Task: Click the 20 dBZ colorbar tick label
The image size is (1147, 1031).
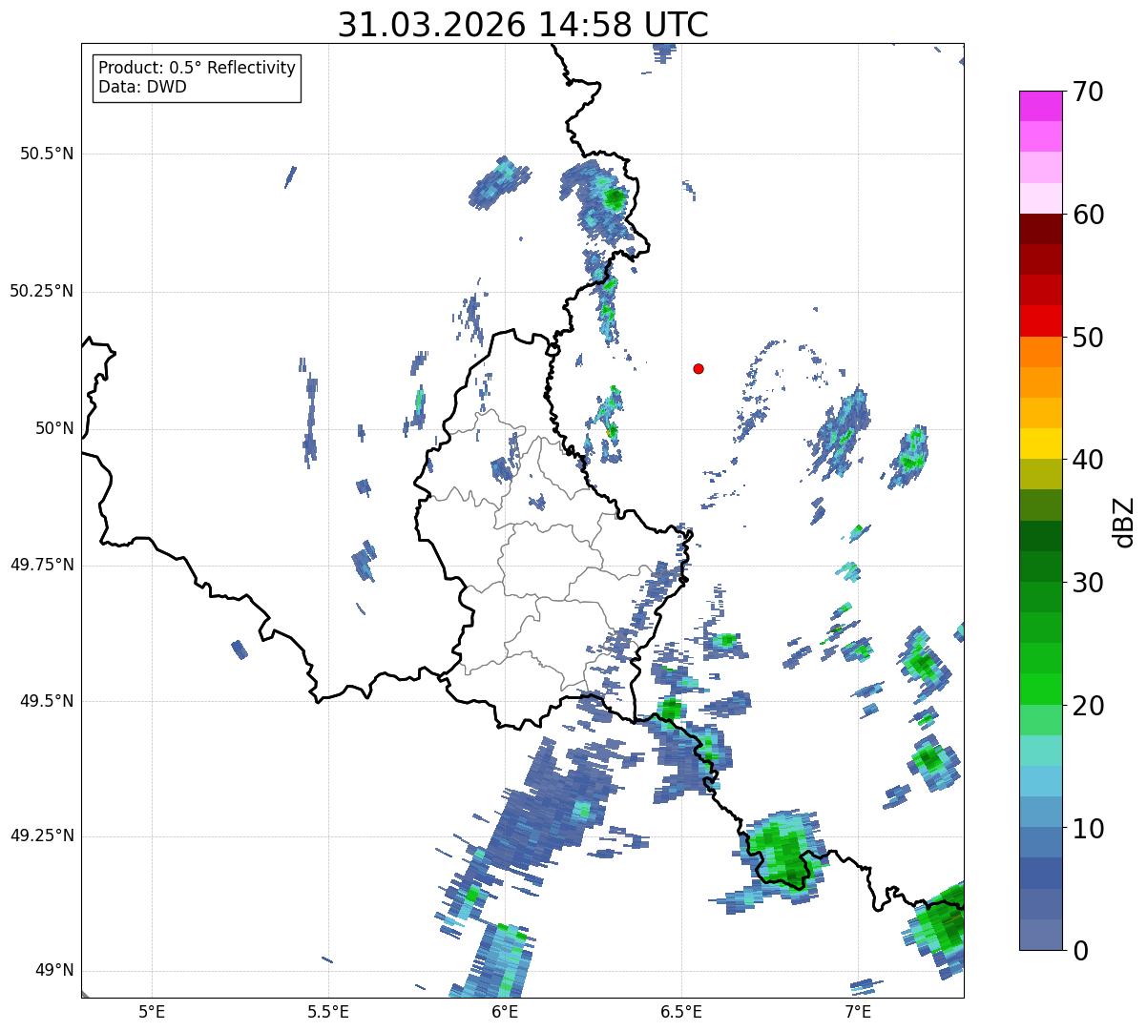Action: pyautogui.click(x=1089, y=706)
